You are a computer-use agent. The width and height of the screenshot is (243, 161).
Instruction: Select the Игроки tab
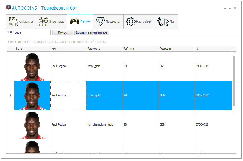pyautogui.click(x=80, y=21)
